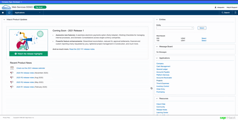Select entity 200 USA2
238x120 pixels.
click(204, 38)
